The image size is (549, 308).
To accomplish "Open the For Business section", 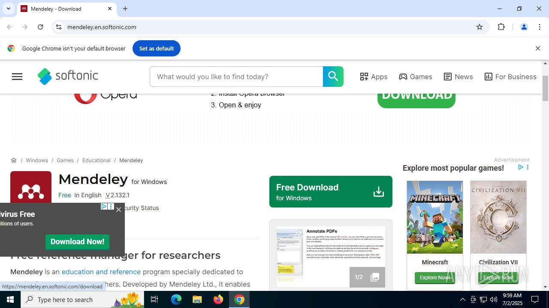I will 510,77.
